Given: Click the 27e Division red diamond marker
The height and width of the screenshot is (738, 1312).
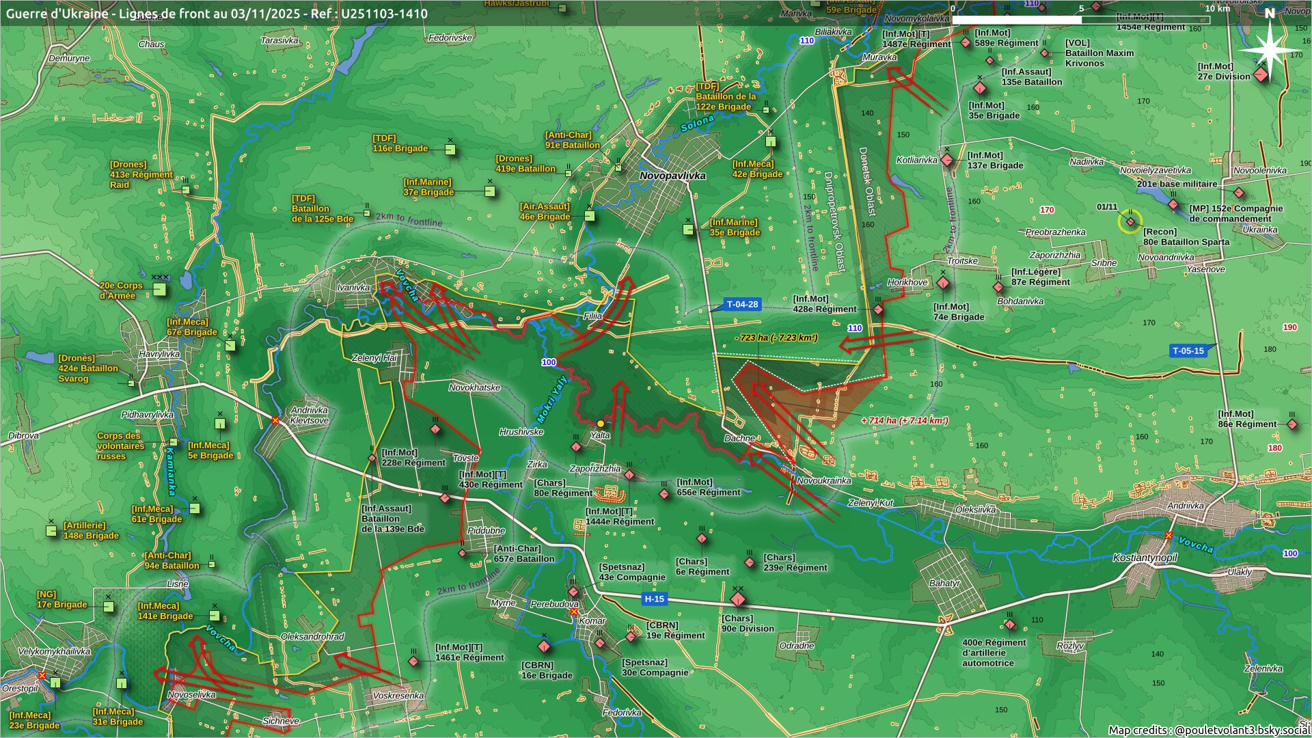Looking at the screenshot, I should point(1261,75).
